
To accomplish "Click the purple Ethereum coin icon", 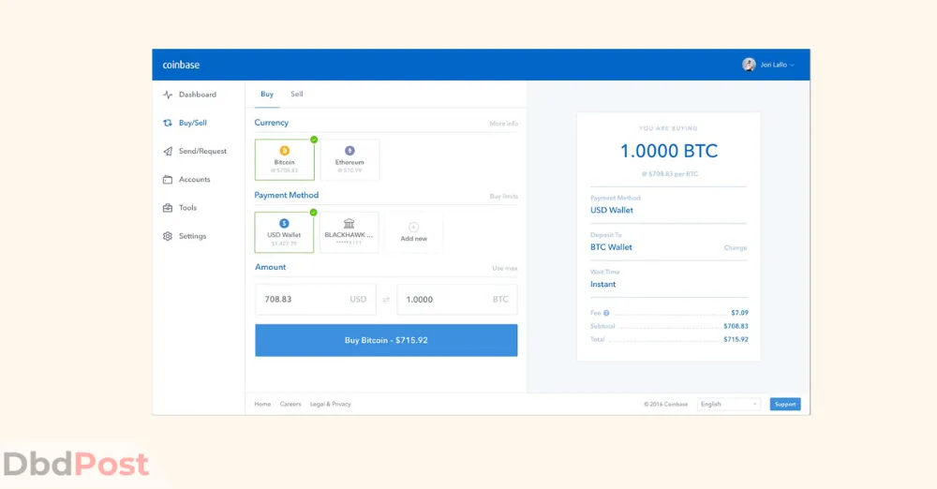I will tap(350, 151).
